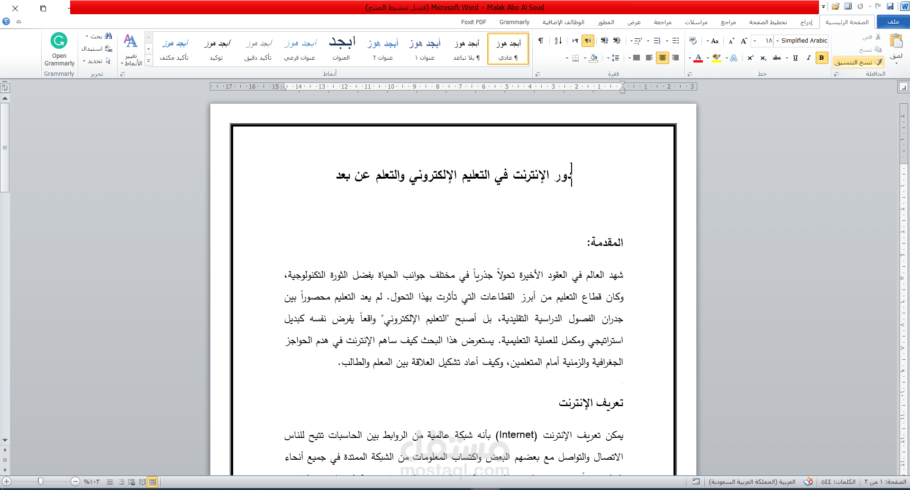Switch to Print Layout view in the status bar
The height and width of the screenshot is (490, 910).
click(x=153, y=482)
